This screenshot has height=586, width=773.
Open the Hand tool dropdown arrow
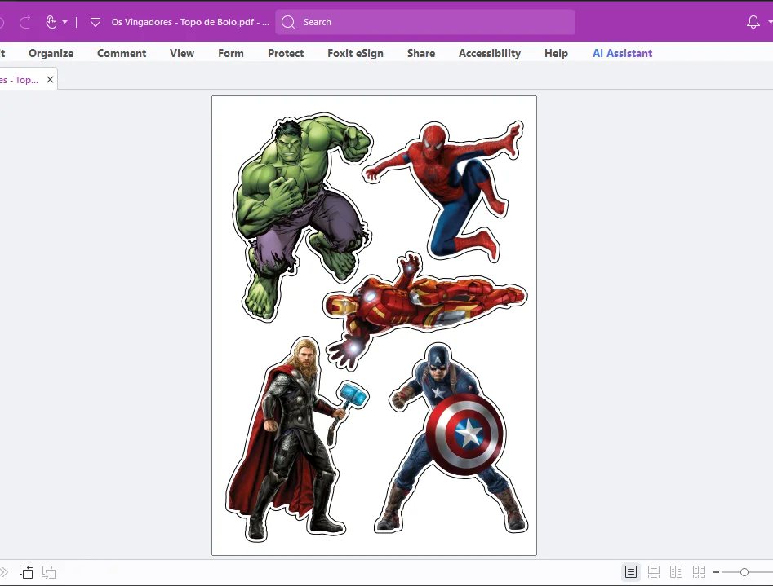tap(64, 22)
